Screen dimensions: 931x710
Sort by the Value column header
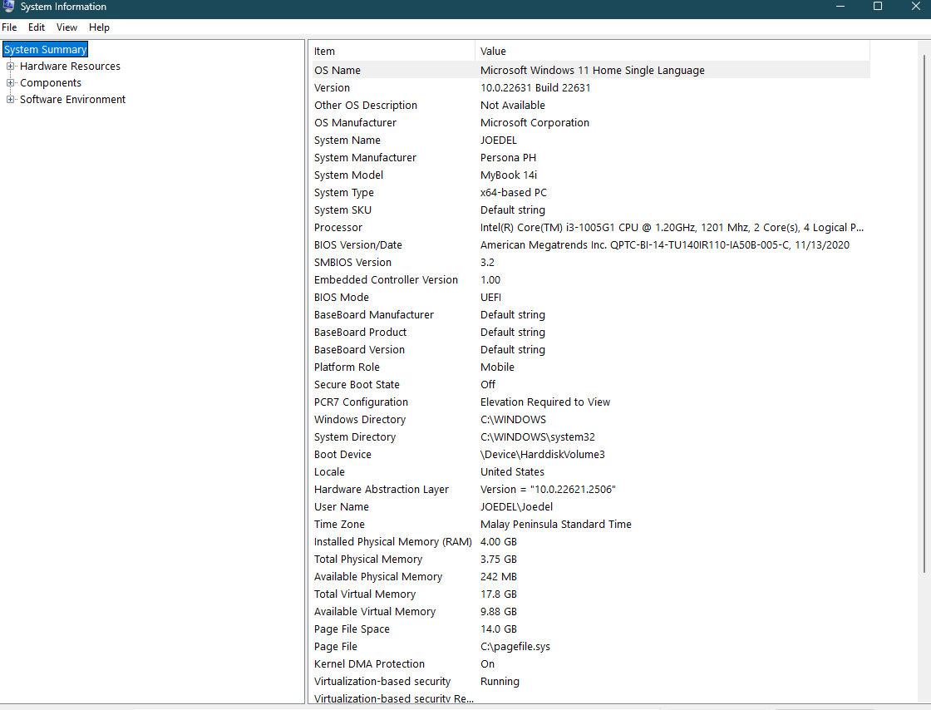tap(672, 51)
